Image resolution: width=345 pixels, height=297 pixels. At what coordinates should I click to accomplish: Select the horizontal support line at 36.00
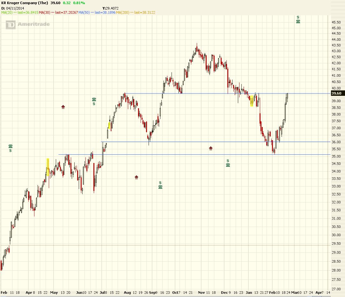tap(216, 142)
